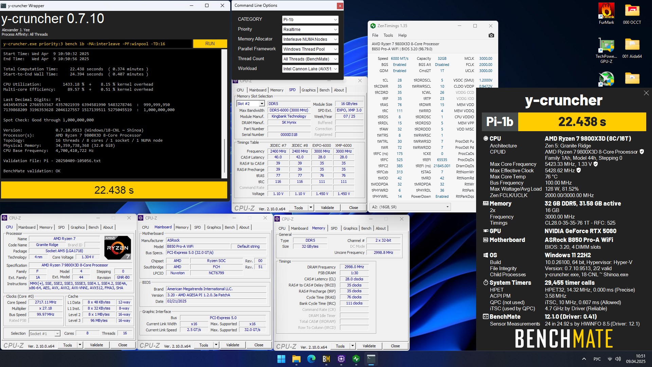This screenshot has width=652, height=367.
Task: Open the A2: (16GB, SR) module dropdown
Action: coord(410,207)
